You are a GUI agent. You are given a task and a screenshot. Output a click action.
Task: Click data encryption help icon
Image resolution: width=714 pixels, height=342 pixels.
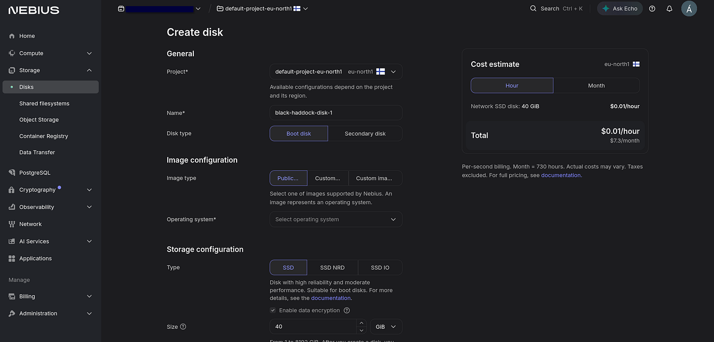[x=347, y=310]
